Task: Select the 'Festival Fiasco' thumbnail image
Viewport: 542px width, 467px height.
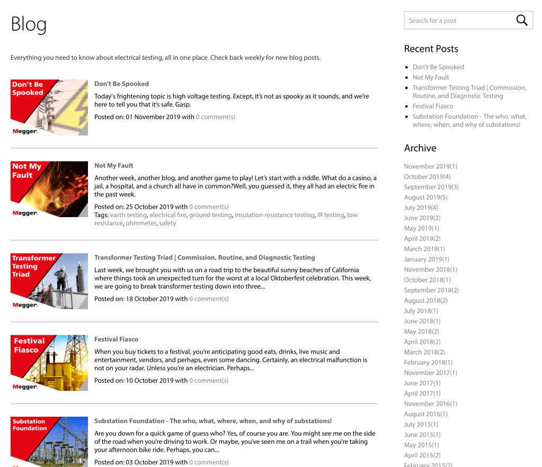Action: click(49, 363)
